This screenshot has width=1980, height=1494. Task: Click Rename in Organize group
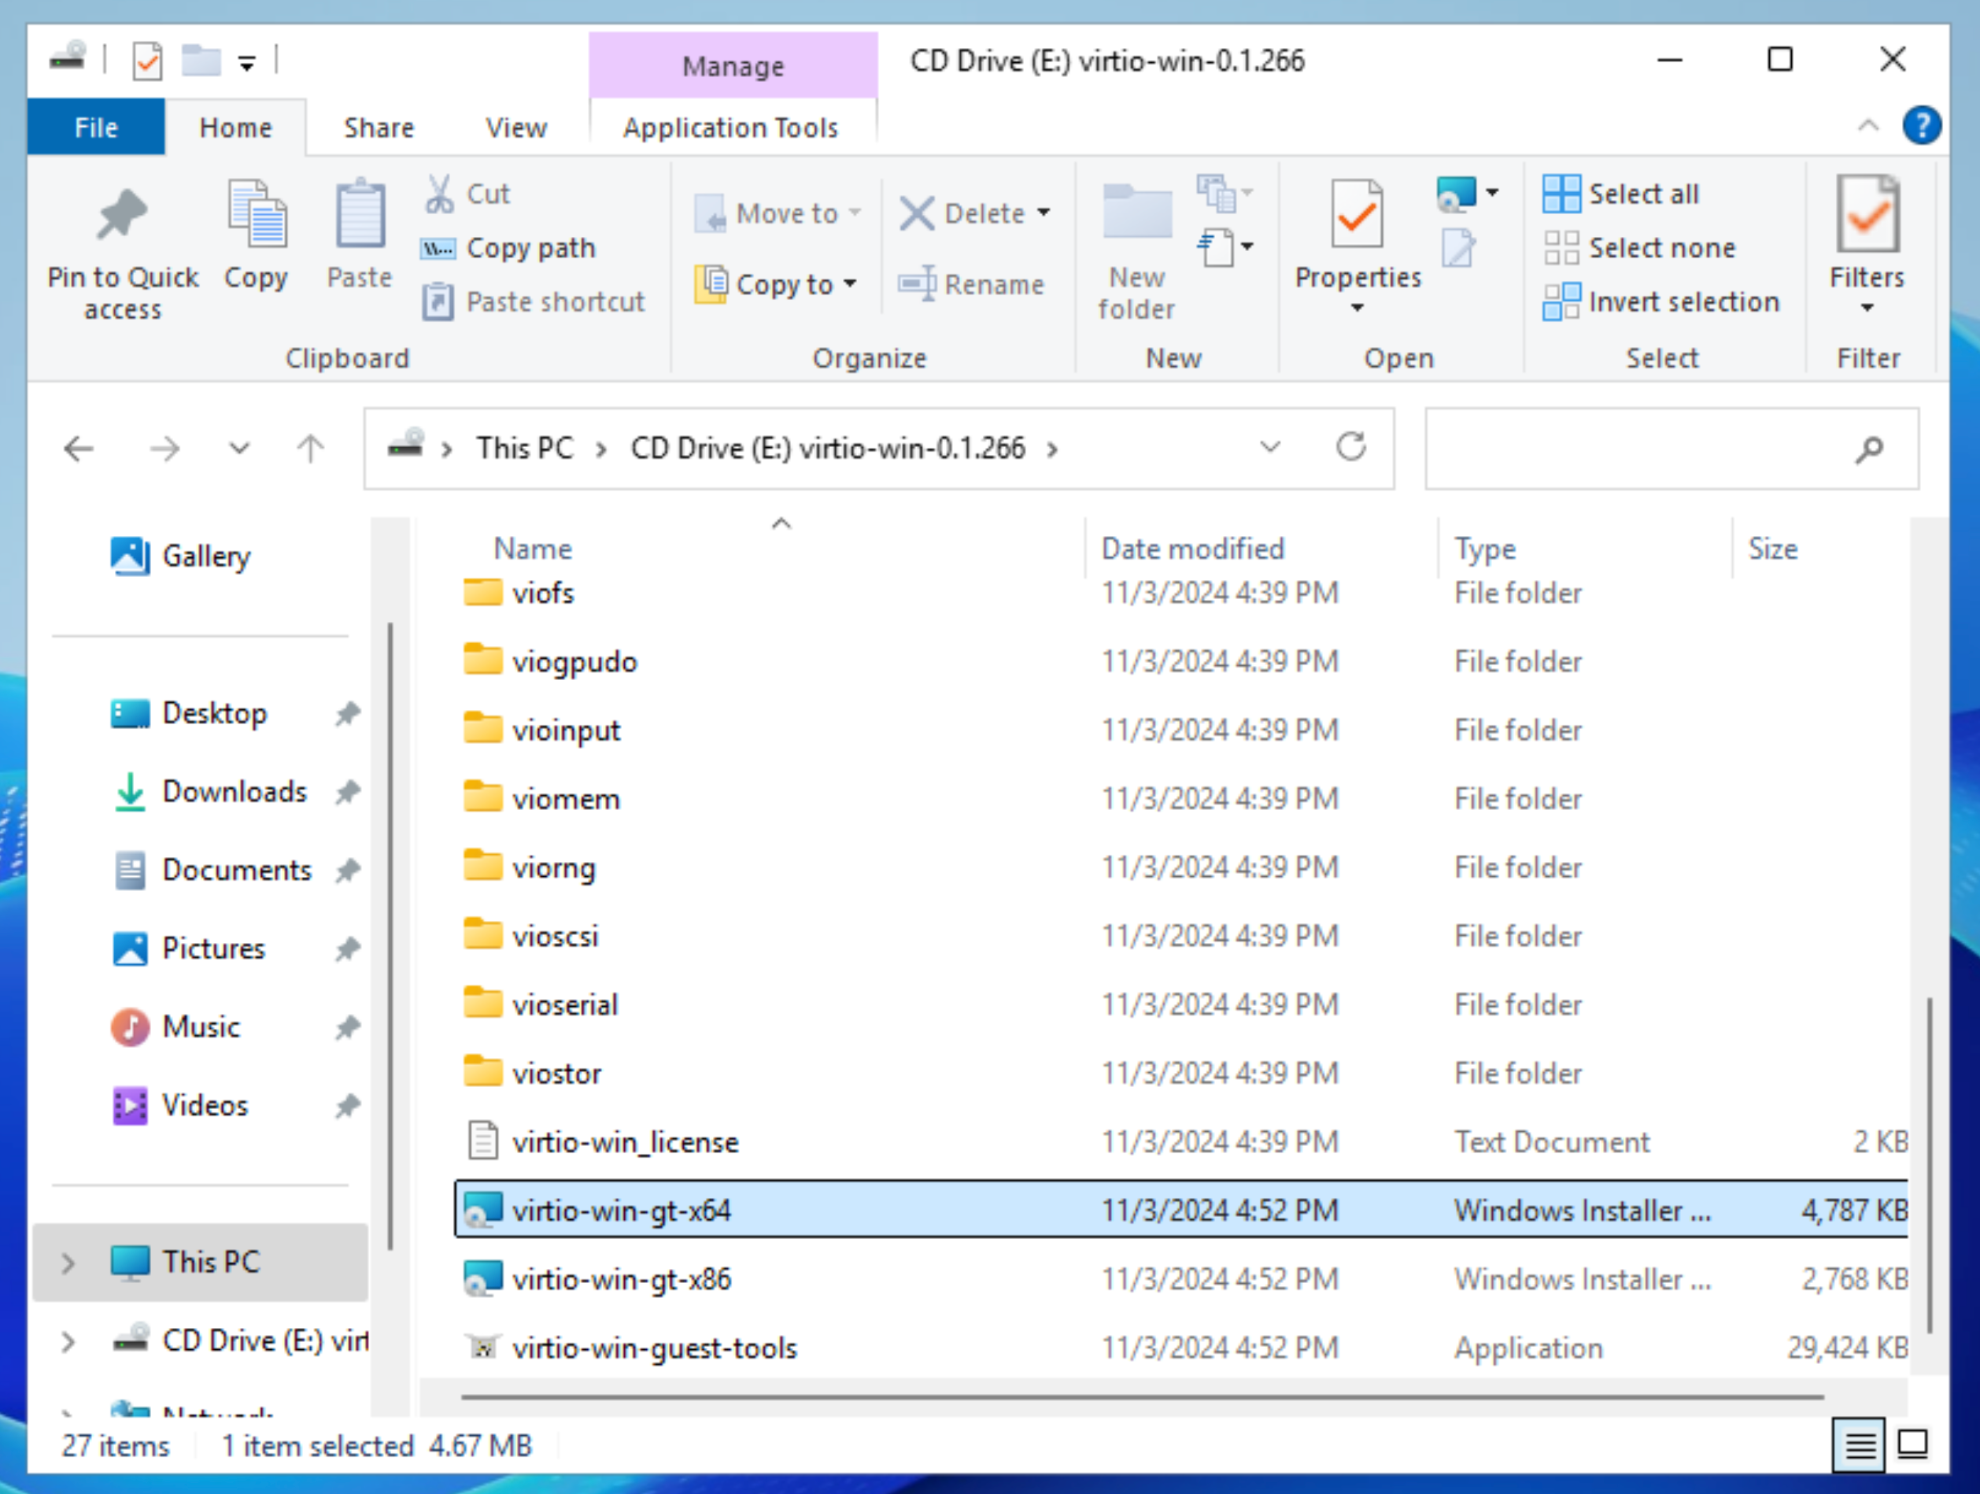971,283
